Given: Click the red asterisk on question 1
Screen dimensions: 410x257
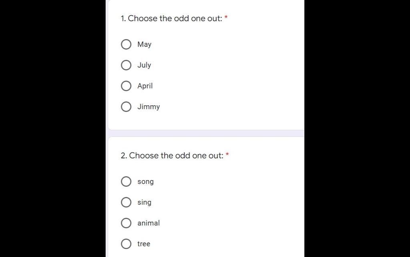Looking at the screenshot, I should click(x=226, y=17).
